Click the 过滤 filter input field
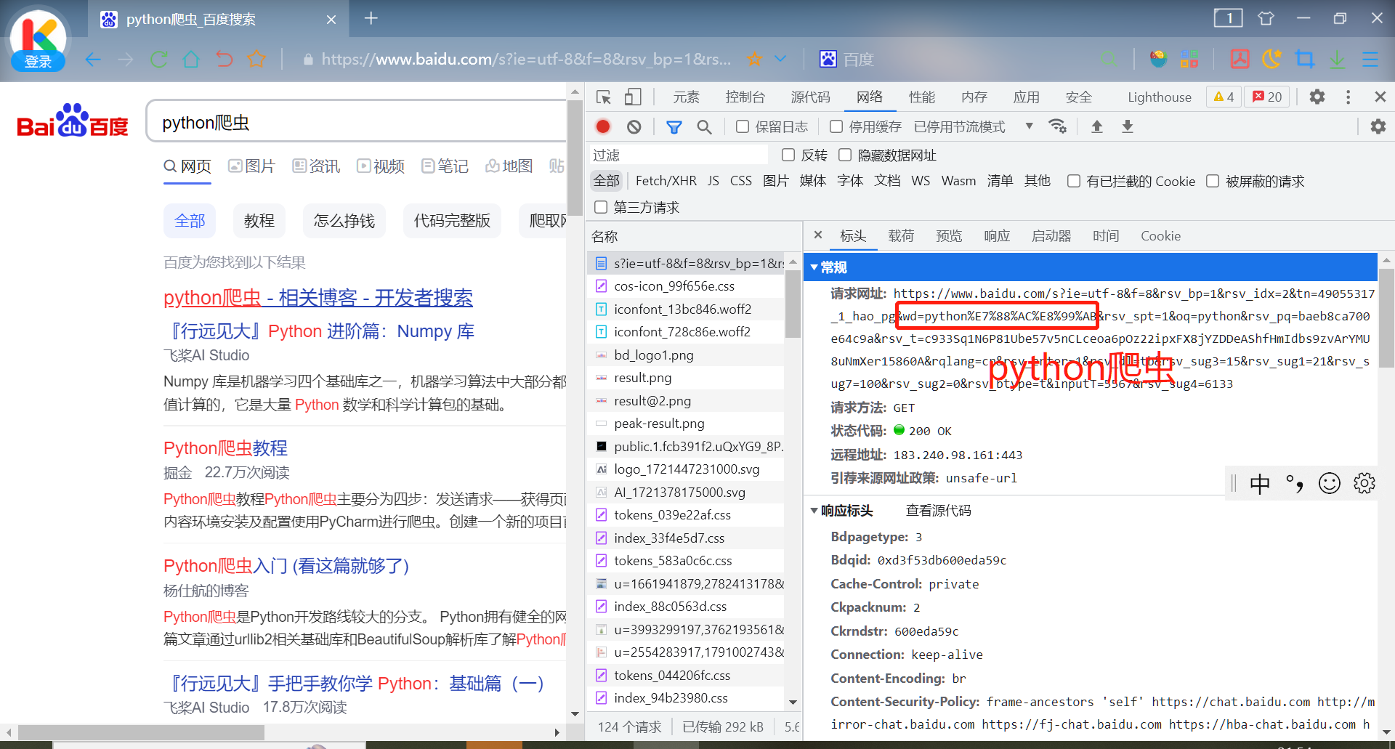Viewport: 1395px width, 749px height. pos(678,155)
